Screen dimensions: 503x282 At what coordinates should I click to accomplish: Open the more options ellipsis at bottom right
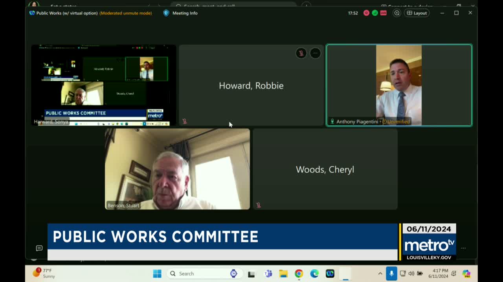463,248
